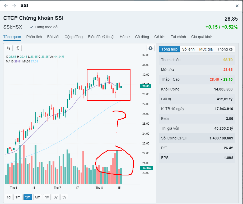This screenshot has width=243, height=204.
Task: Click the back arrow icon
Action: tap(6, 6)
